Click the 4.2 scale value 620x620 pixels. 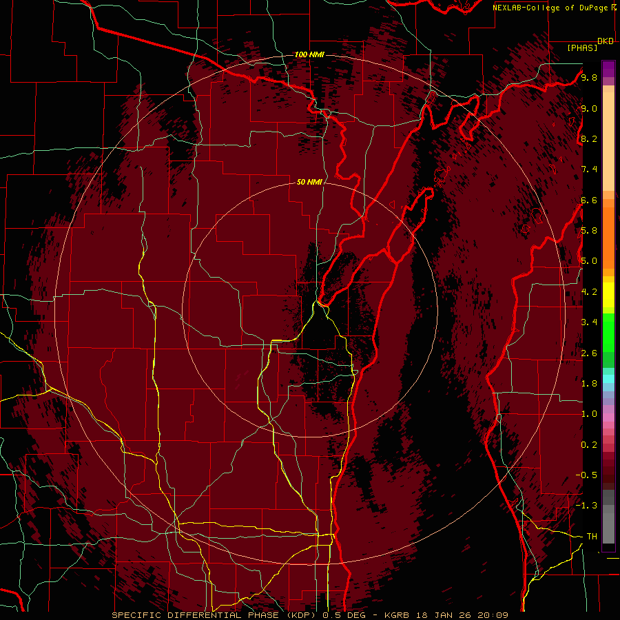pyautogui.click(x=589, y=292)
